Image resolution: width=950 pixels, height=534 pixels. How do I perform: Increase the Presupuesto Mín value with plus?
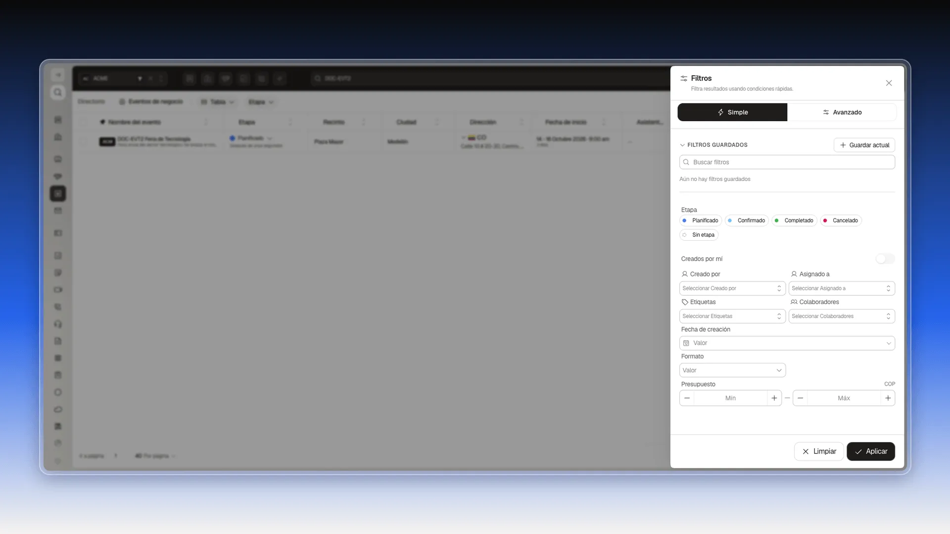tap(774, 398)
